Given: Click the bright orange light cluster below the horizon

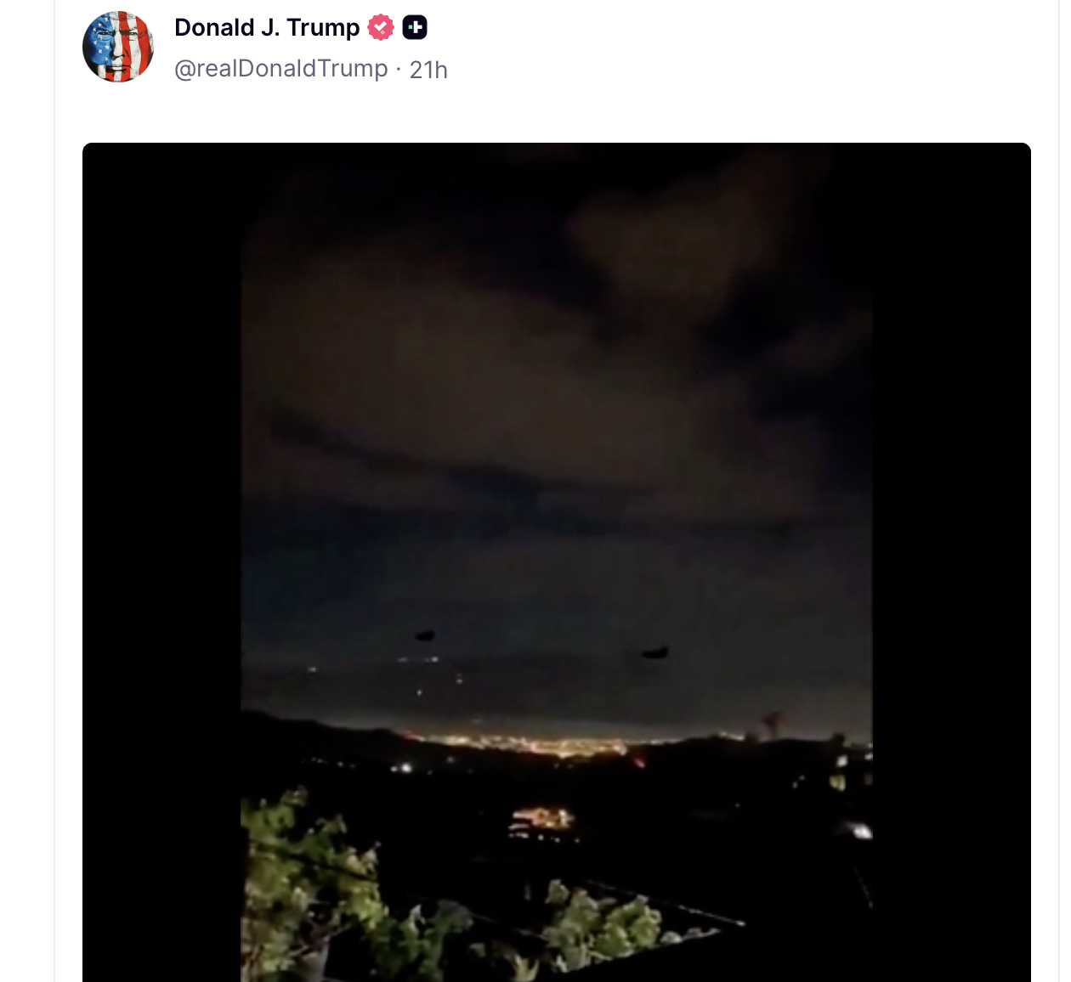Looking at the screenshot, I should pos(542,820).
